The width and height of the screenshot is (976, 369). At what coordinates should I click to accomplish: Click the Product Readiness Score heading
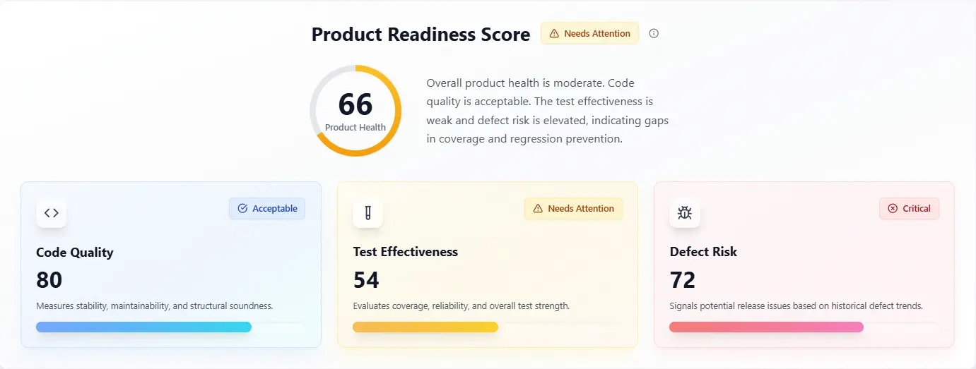pyautogui.click(x=421, y=34)
